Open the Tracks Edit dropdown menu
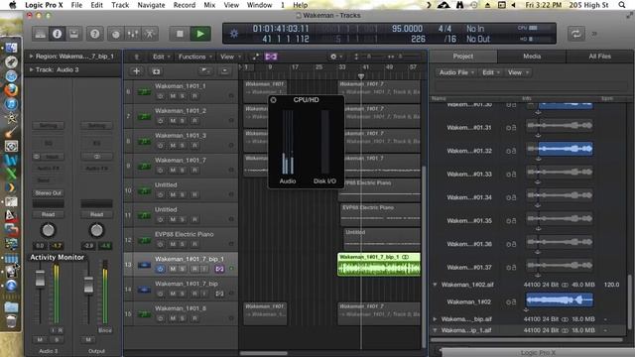 pyautogui.click(x=161, y=57)
